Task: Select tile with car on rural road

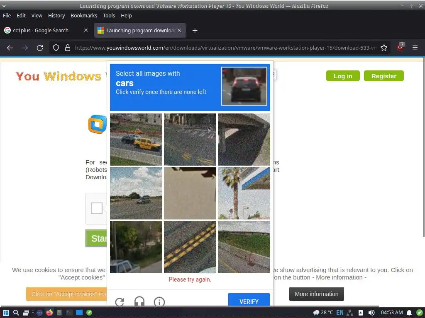Action: [x=136, y=193]
